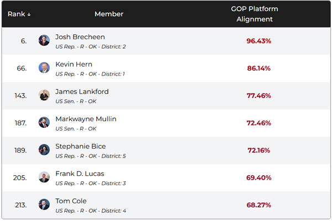Open Tom Cole's member name link

pos(71,201)
